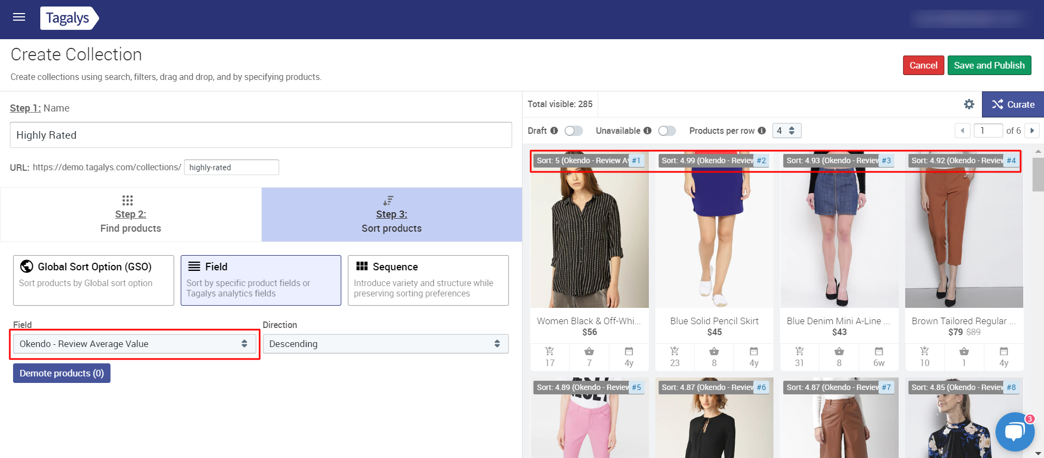Click Brown Tailored Regular product title

(x=963, y=321)
